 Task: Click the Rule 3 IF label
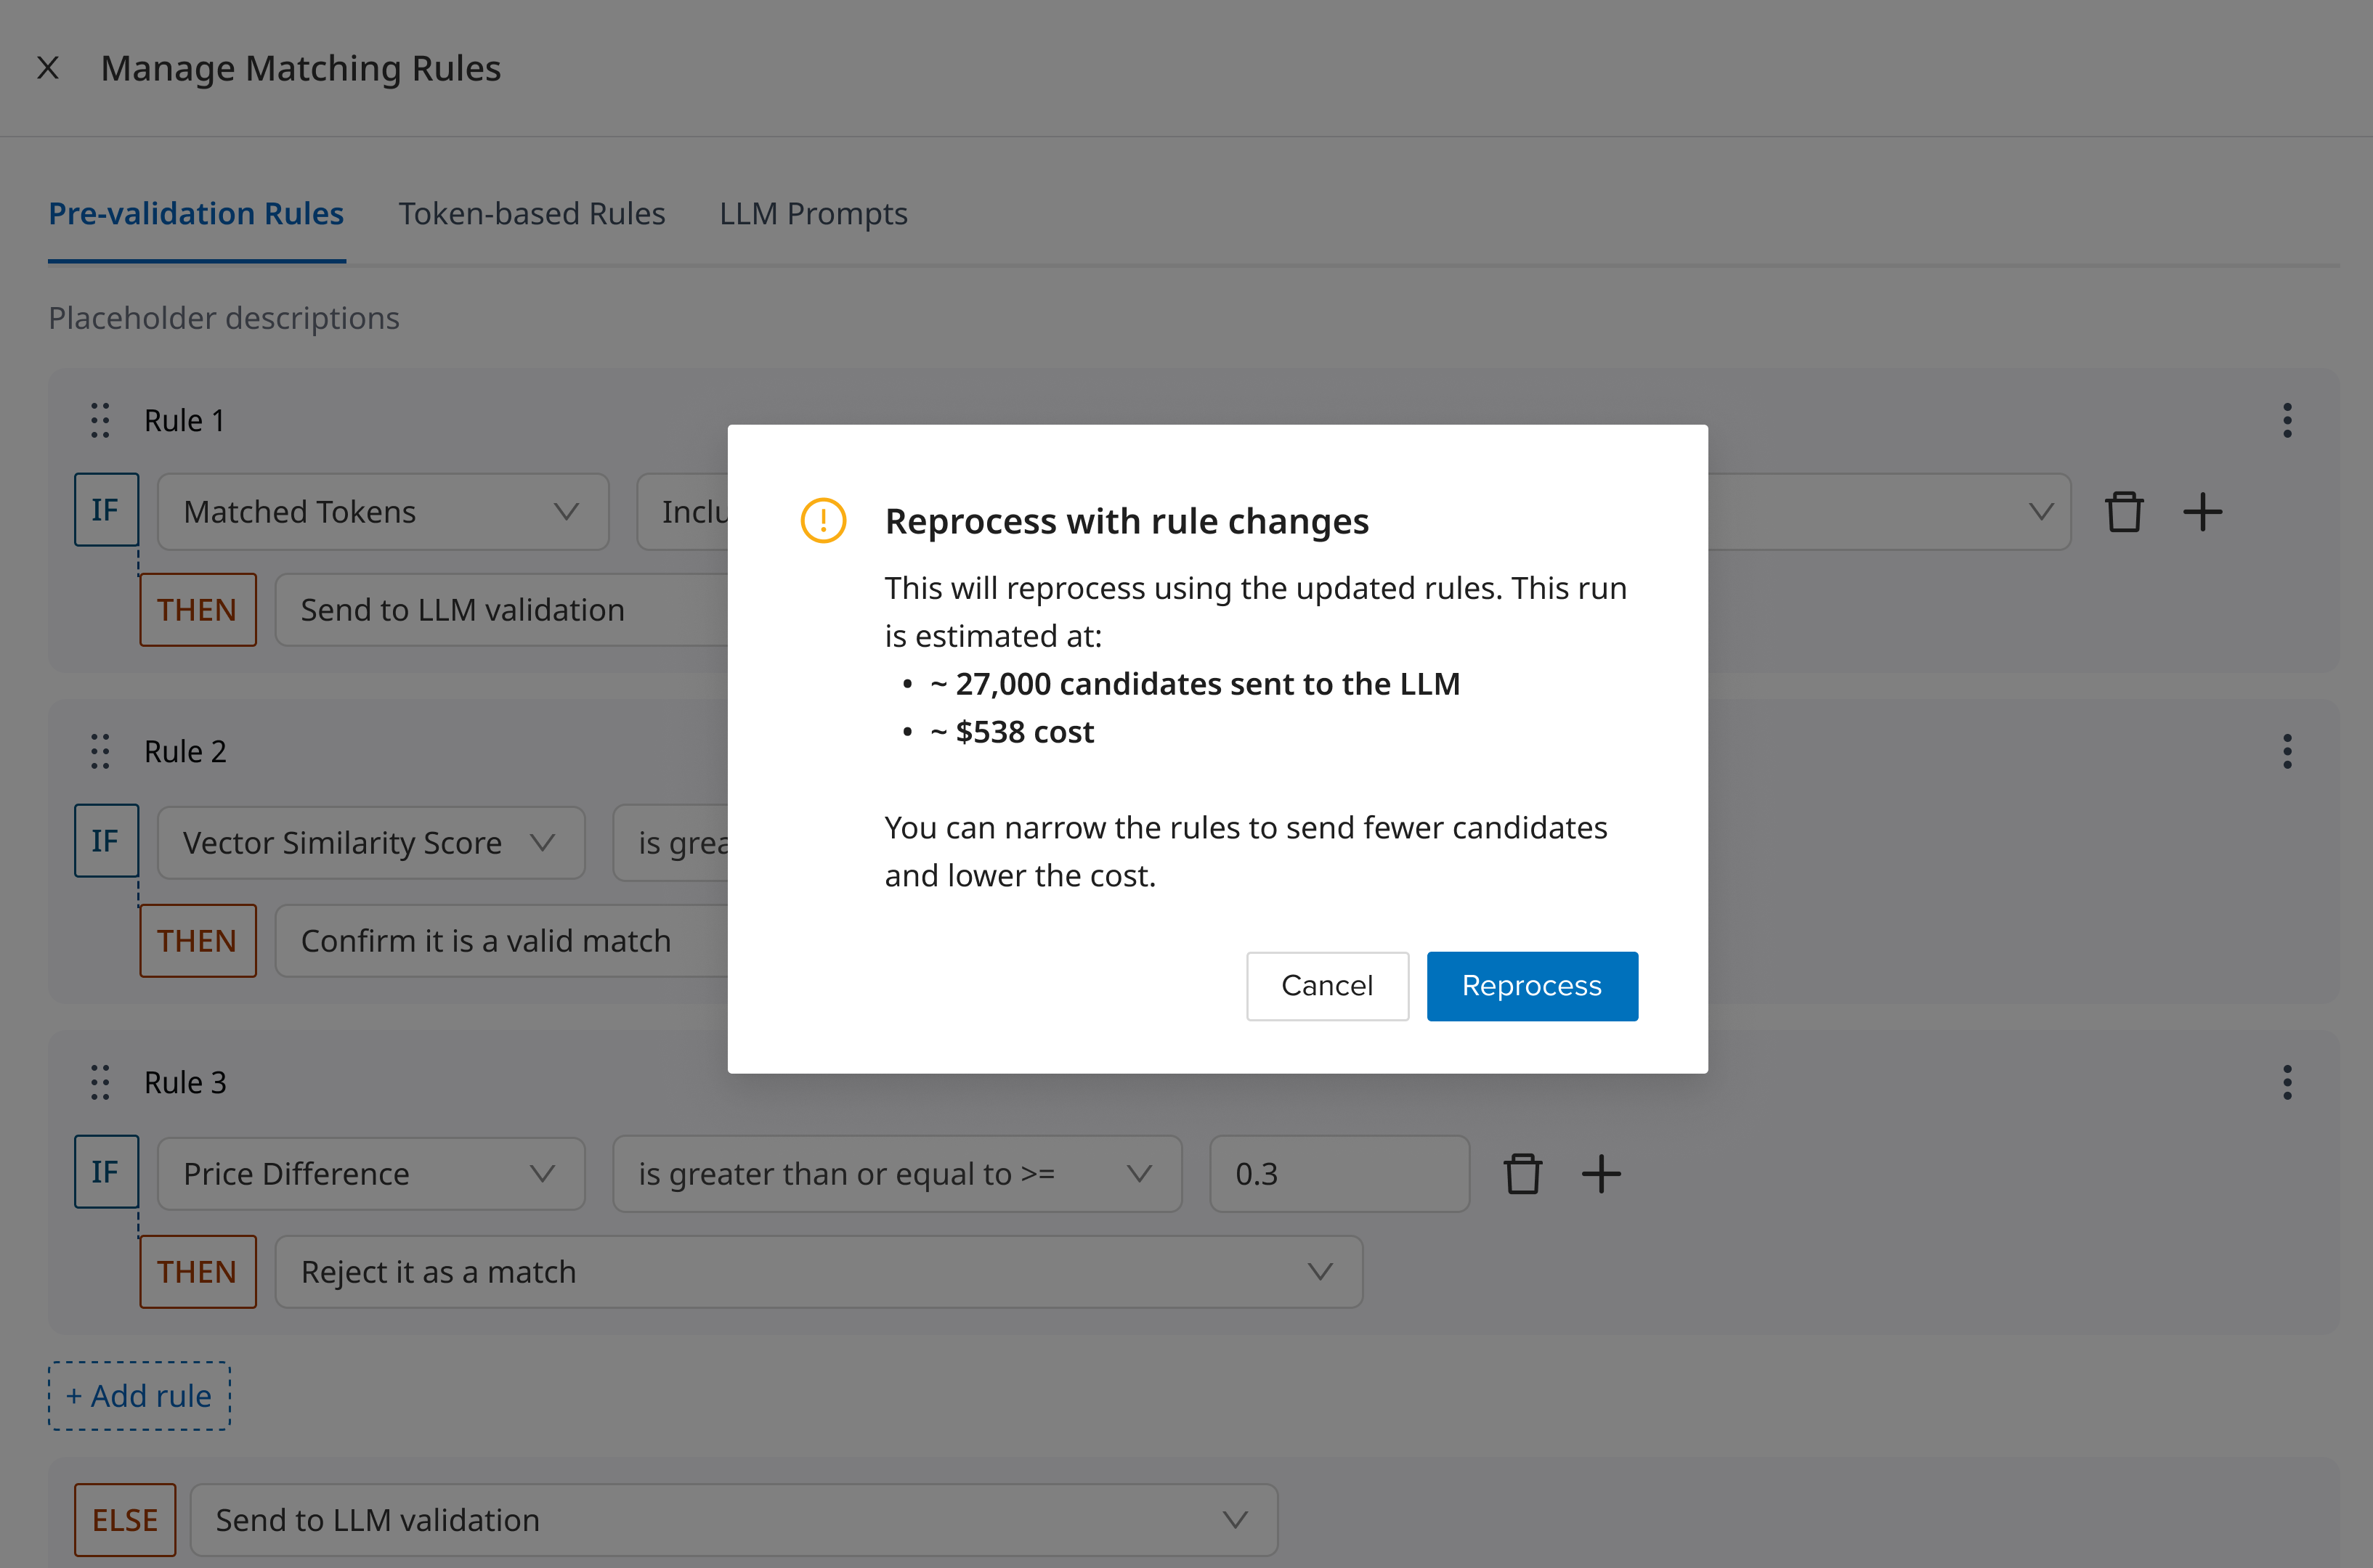point(106,1172)
